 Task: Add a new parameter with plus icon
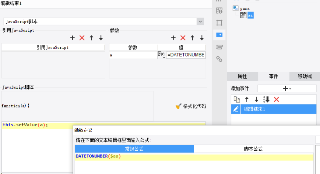(x=173, y=38)
